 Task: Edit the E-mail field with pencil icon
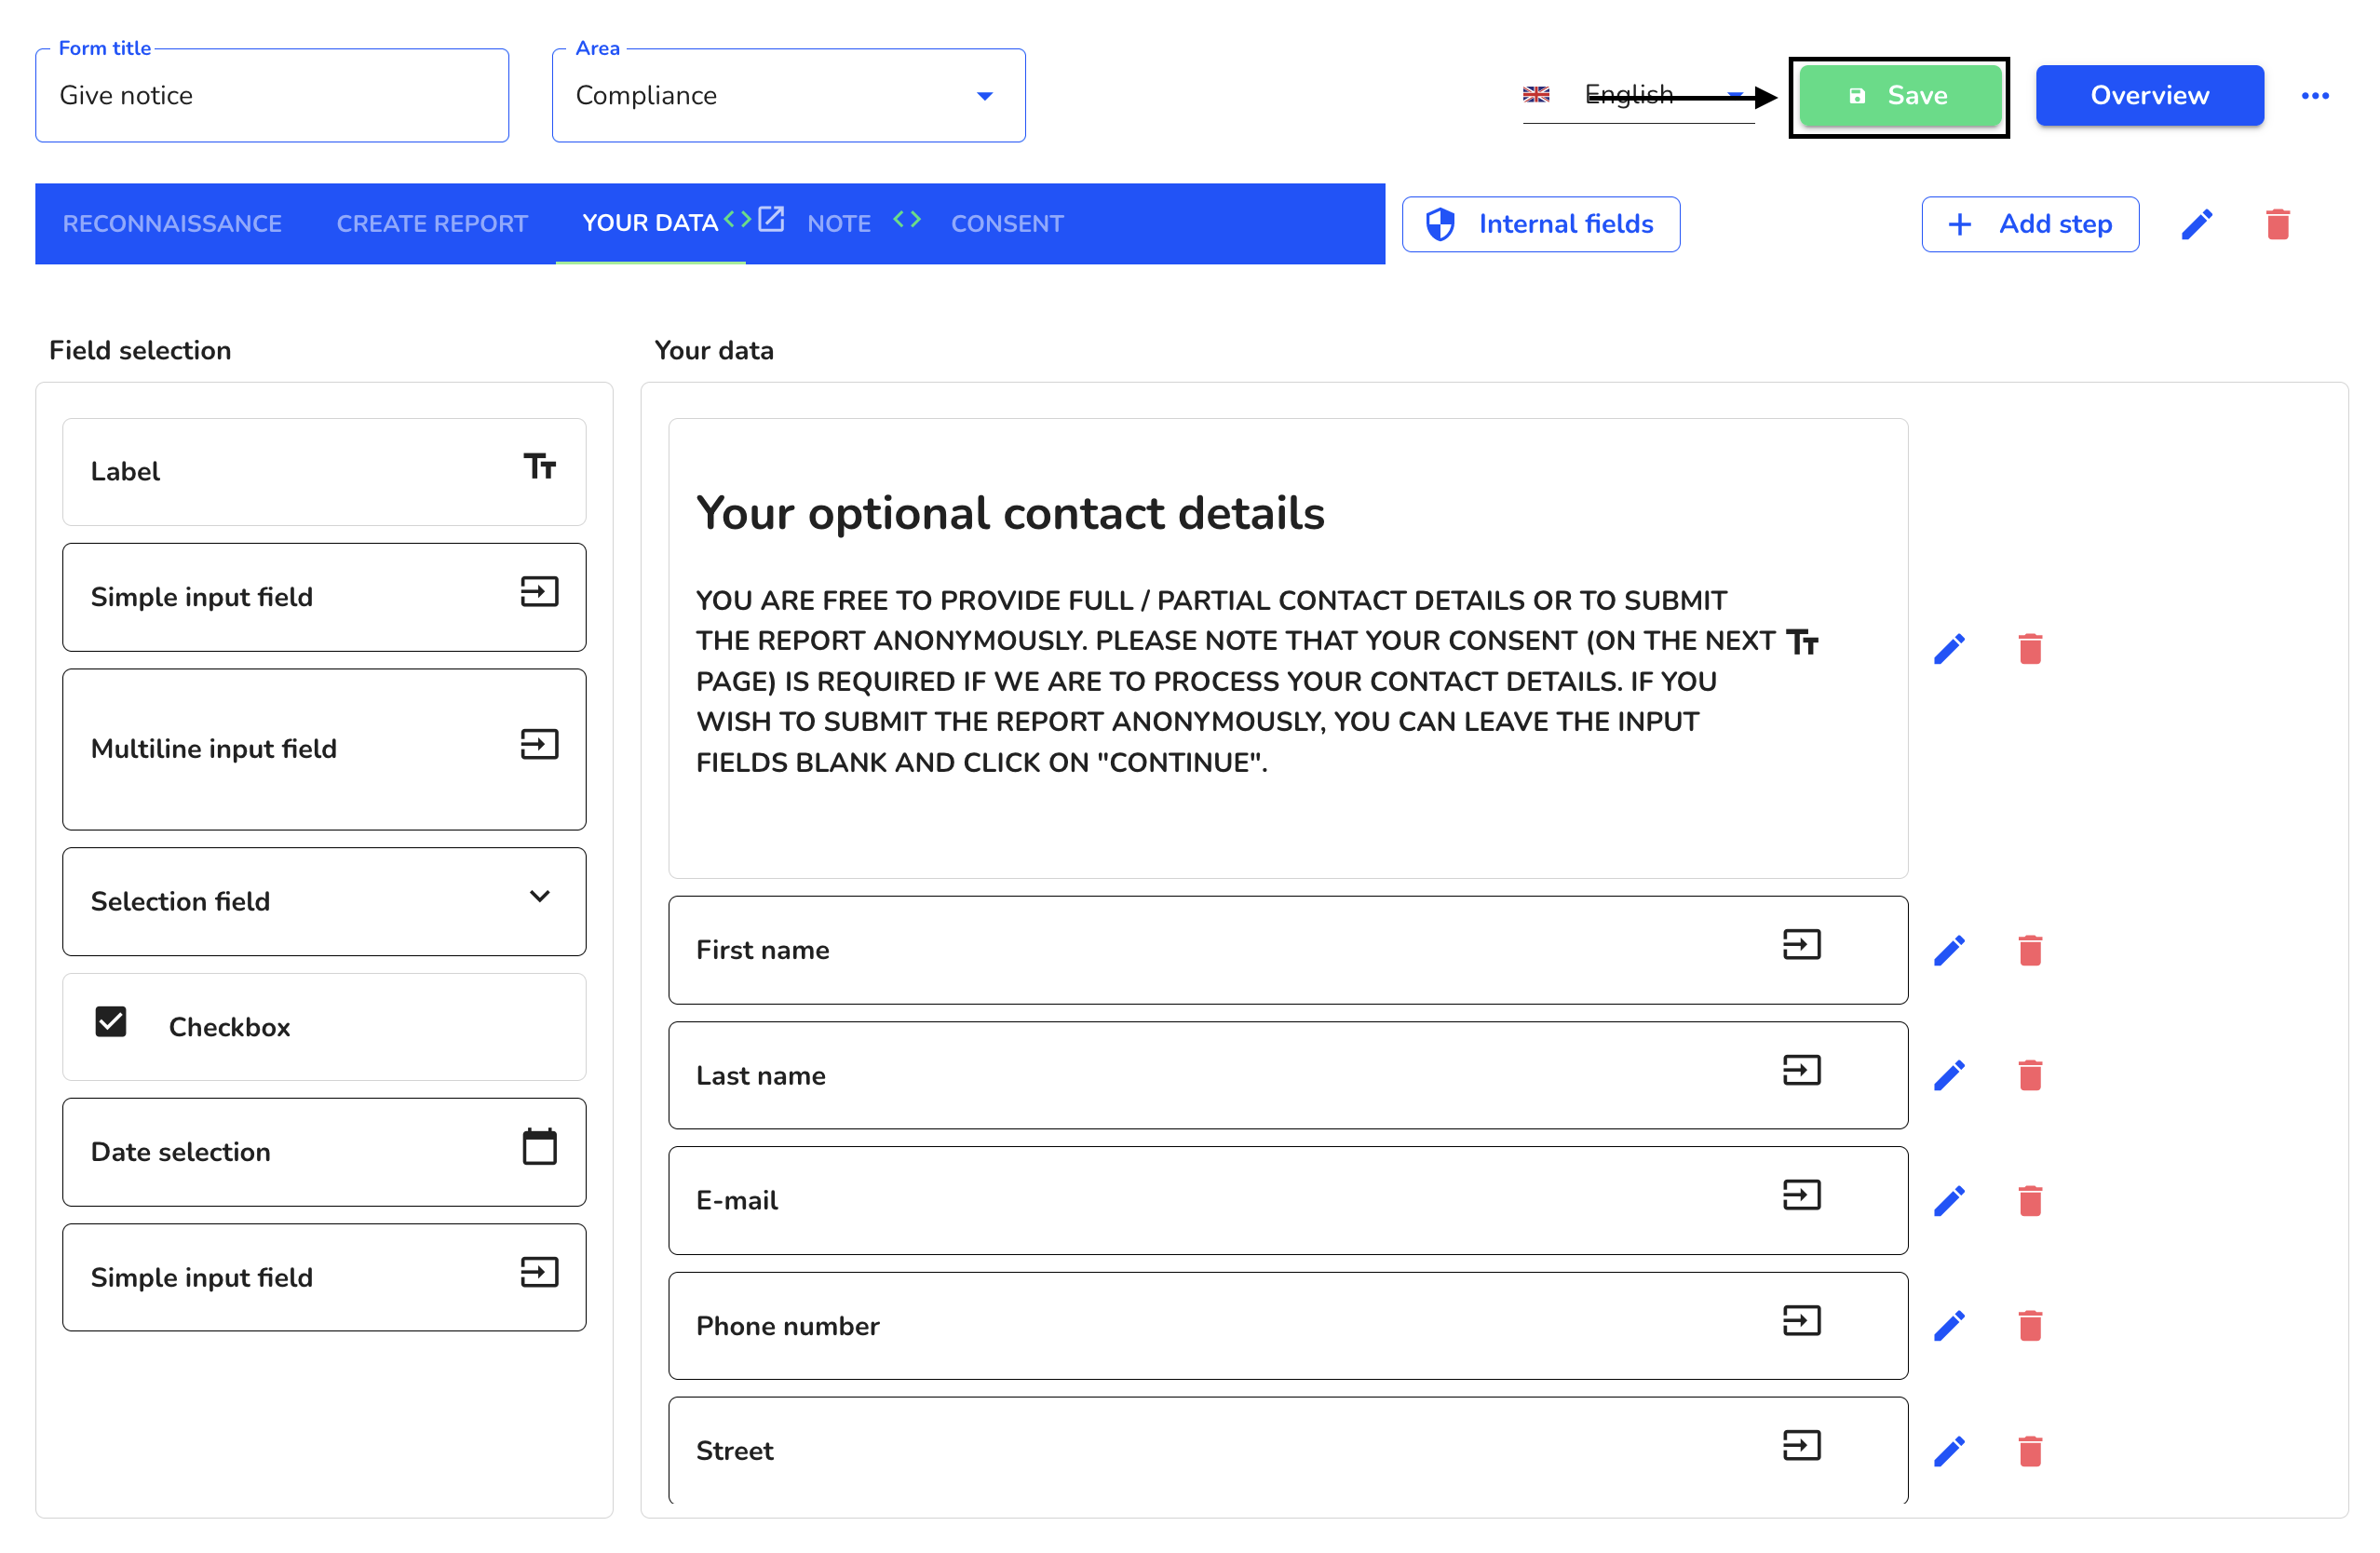click(1948, 1200)
